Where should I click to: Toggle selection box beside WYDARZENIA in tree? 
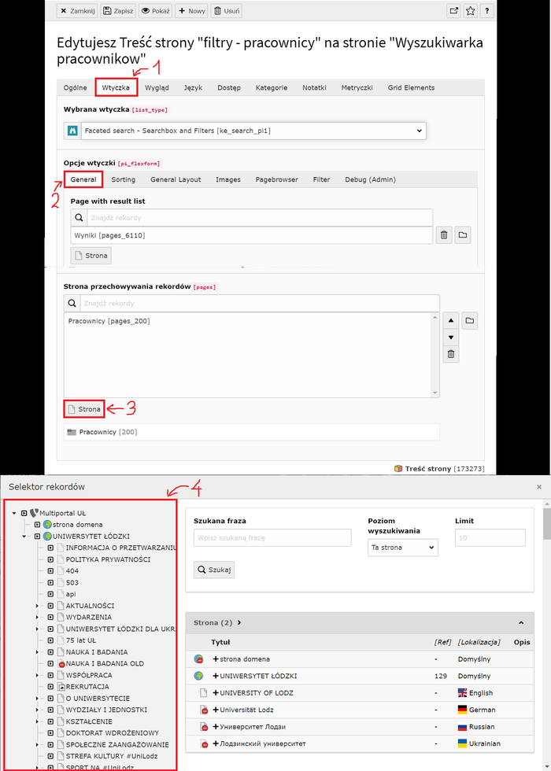[50, 618]
